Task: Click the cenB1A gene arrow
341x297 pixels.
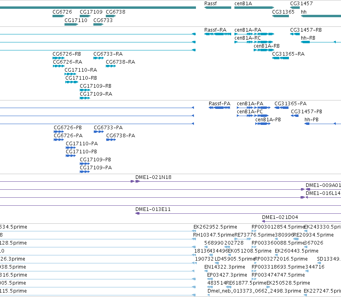Action: pos(254,8)
